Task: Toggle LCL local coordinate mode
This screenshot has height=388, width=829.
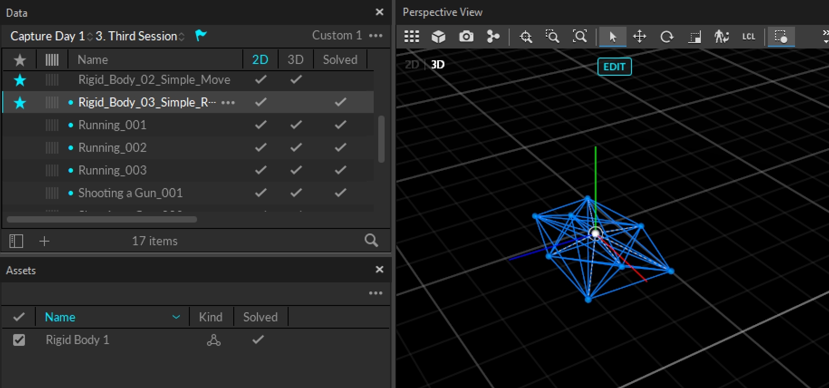Action: (748, 36)
